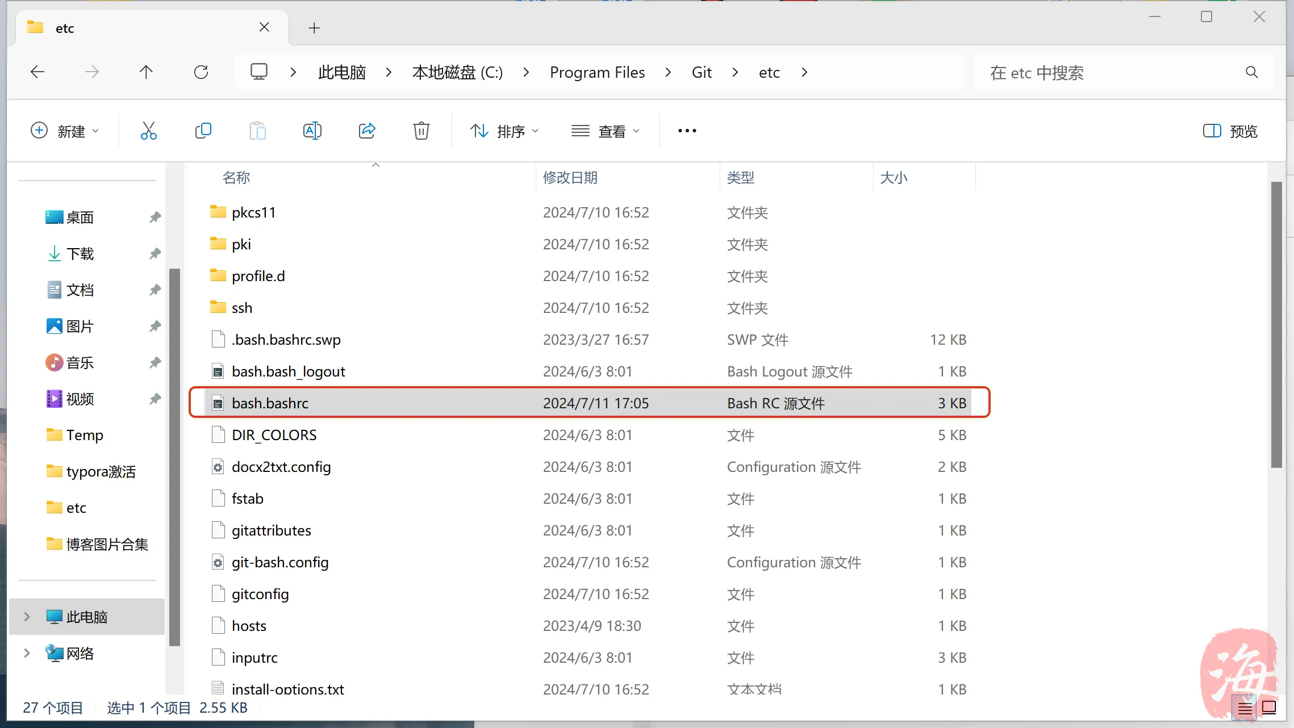Go up one directory level
Viewport: 1294px width, 728px height.
[x=146, y=72]
